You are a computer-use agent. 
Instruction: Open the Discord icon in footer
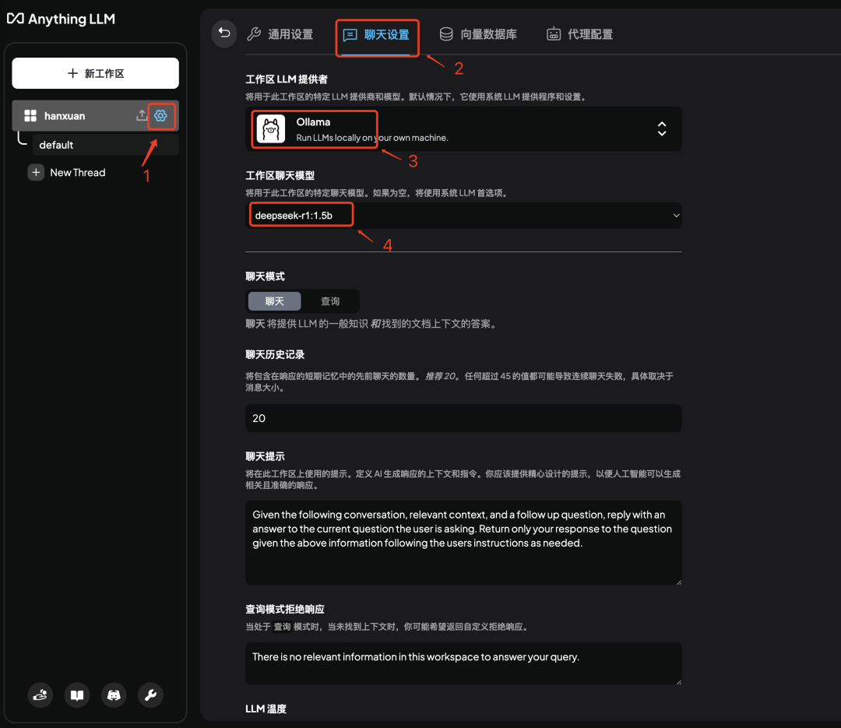(x=114, y=695)
